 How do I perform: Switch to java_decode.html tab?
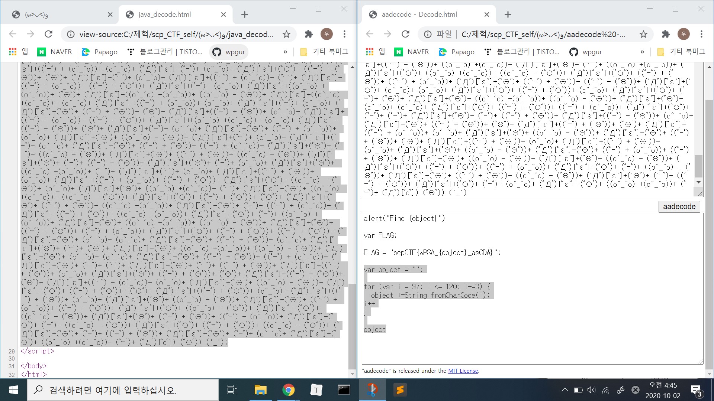tap(175, 14)
